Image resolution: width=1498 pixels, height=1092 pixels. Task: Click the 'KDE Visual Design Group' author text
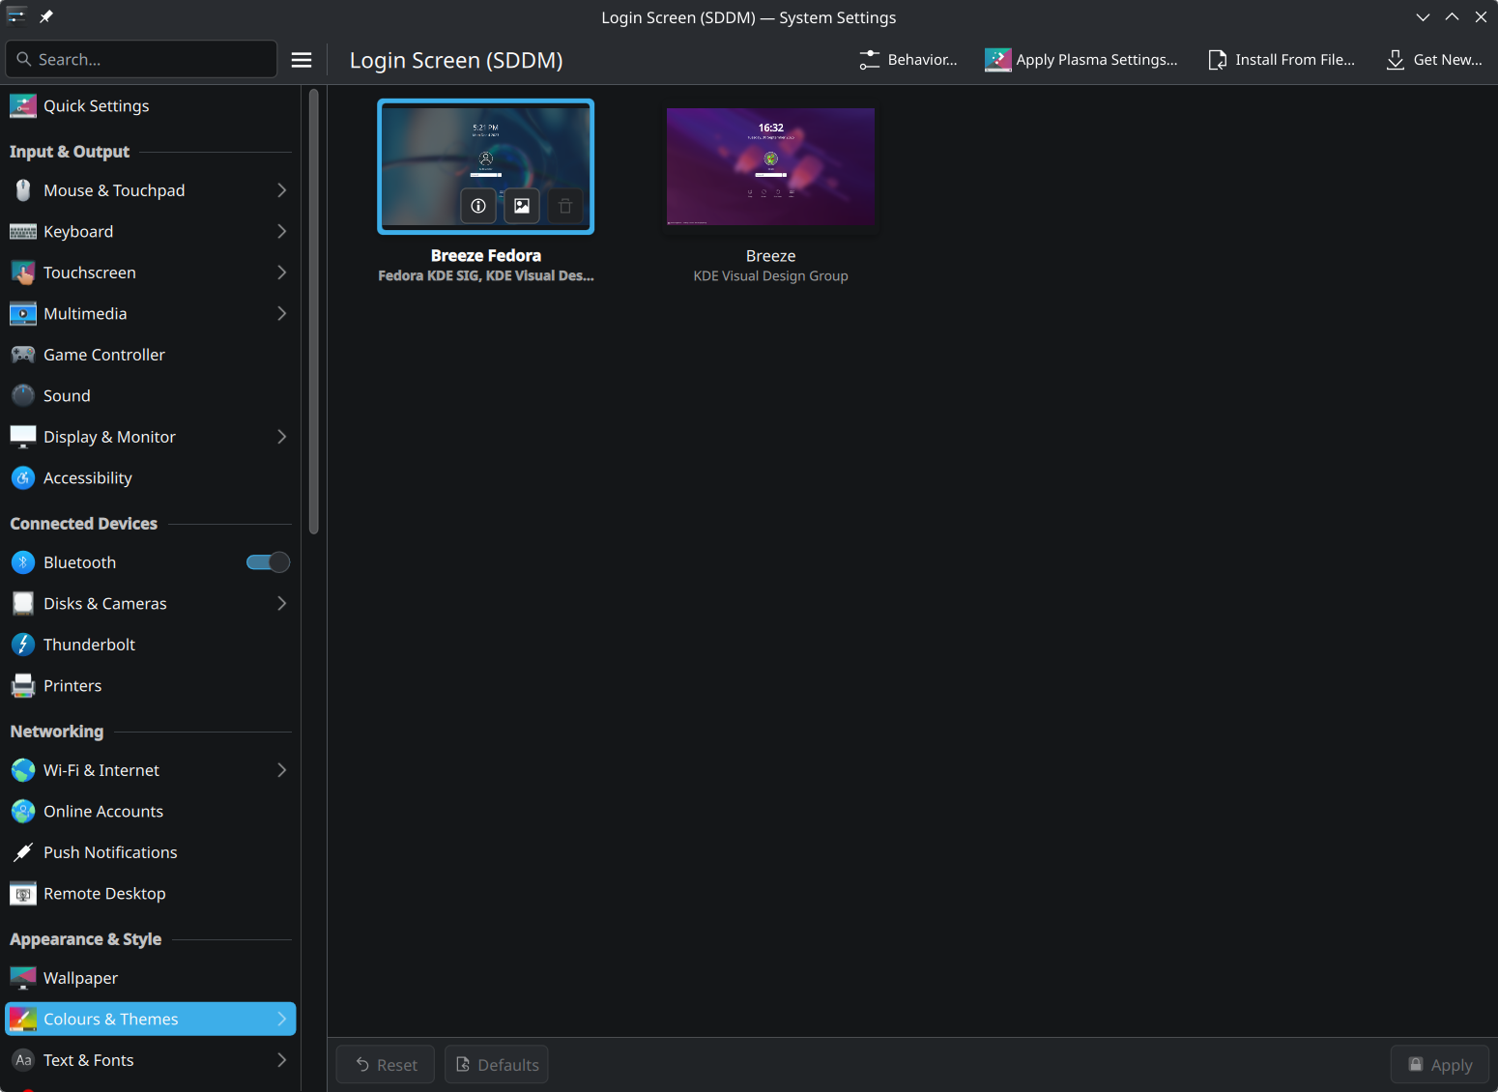click(x=771, y=276)
